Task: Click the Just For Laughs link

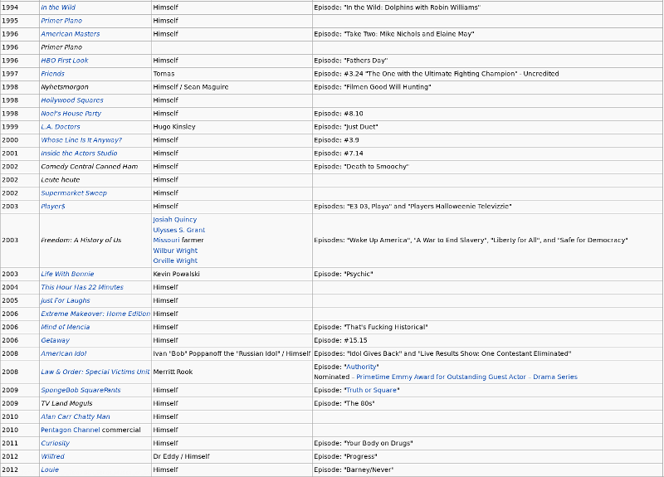Action: [66, 300]
